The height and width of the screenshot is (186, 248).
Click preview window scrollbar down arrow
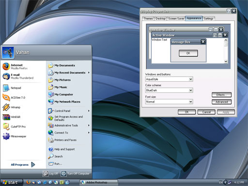tap(226, 62)
